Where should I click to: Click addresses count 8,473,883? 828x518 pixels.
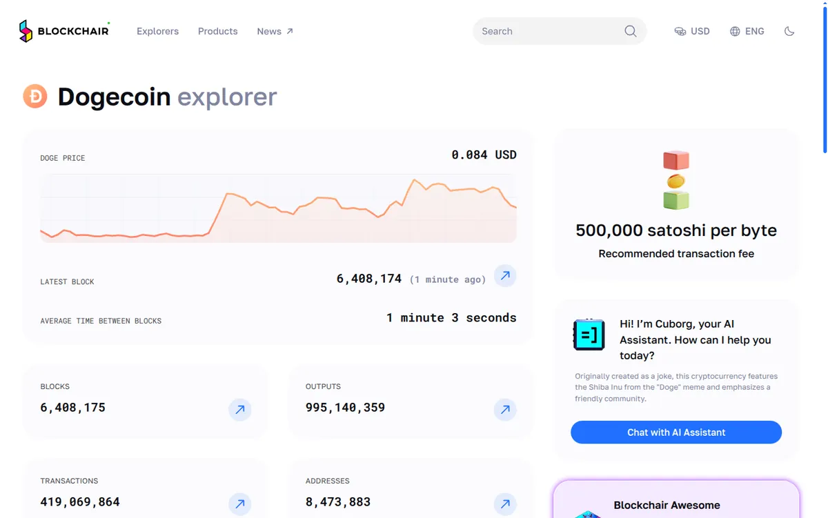pyautogui.click(x=338, y=502)
